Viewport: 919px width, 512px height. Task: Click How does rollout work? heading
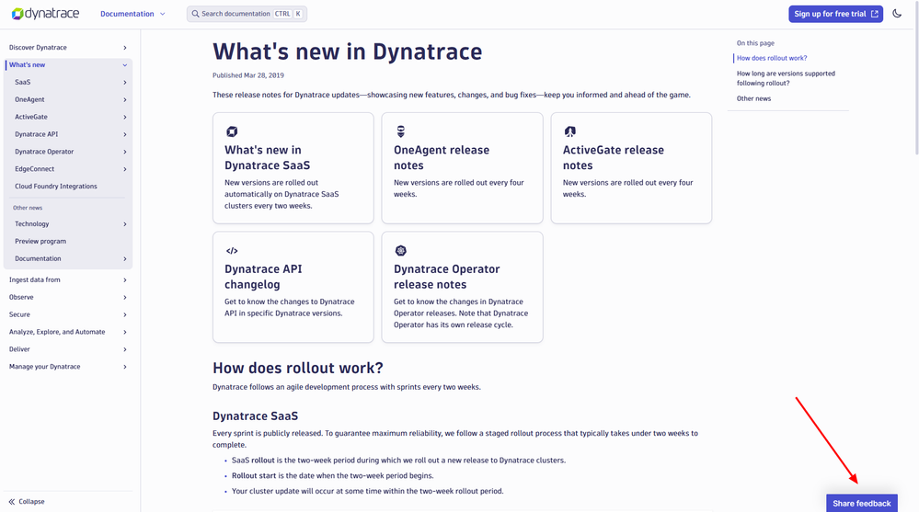point(298,368)
